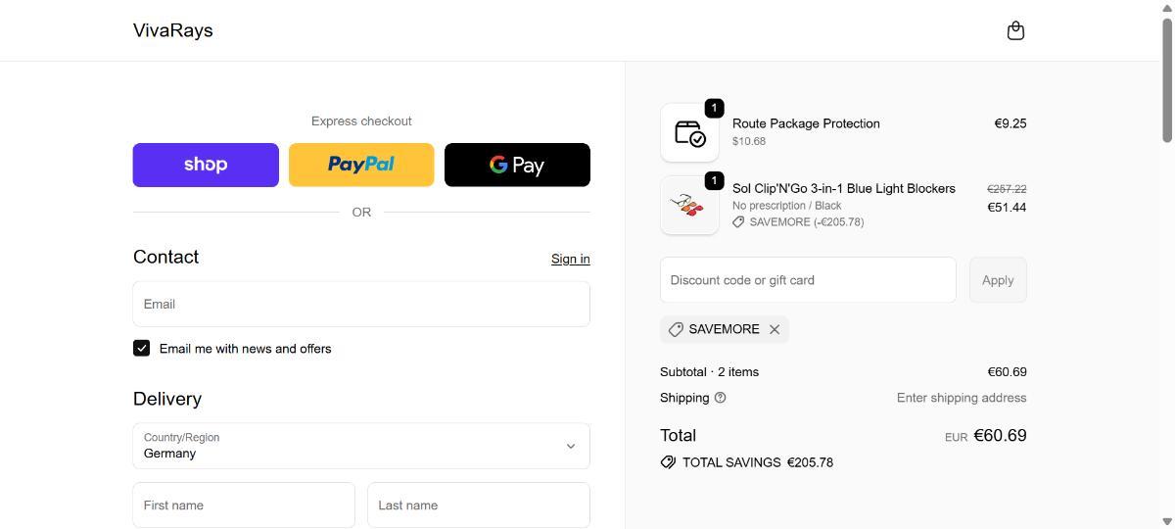The height and width of the screenshot is (529, 1175).
Task: Pay with Shop Pay express checkout
Action: (x=206, y=165)
